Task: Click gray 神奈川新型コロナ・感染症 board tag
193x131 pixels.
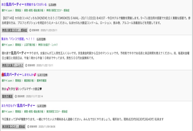Action: pos(15,30)
